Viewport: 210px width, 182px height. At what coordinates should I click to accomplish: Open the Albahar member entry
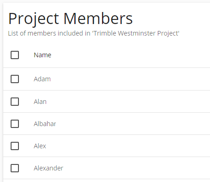click(45, 124)
